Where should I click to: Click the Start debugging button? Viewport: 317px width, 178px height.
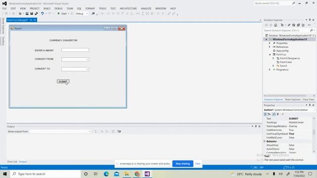tap(62, 13)
